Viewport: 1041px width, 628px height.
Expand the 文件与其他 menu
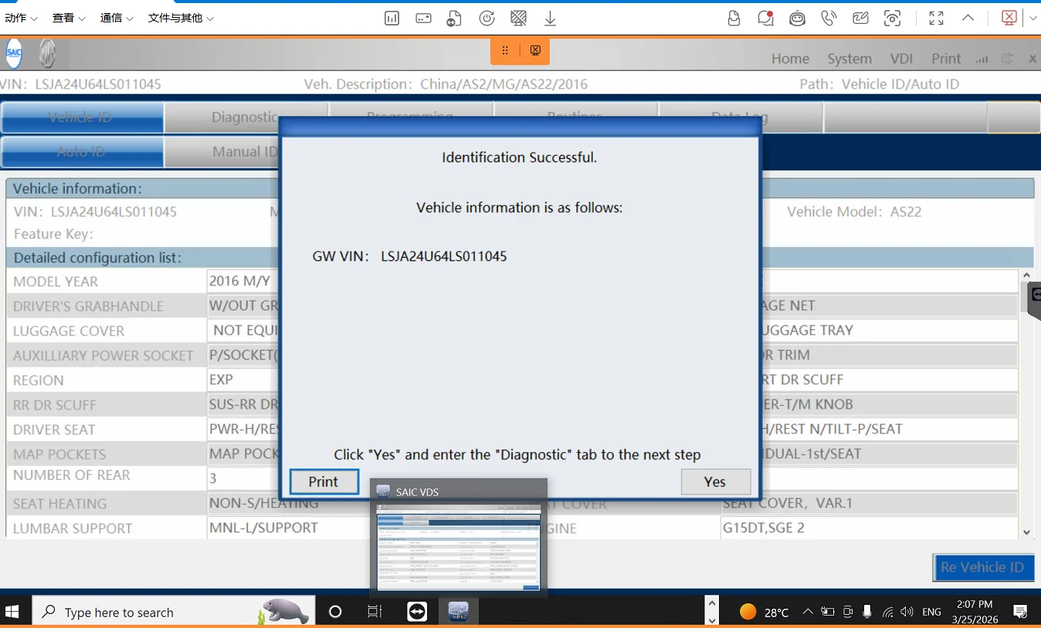pos(181,18)
